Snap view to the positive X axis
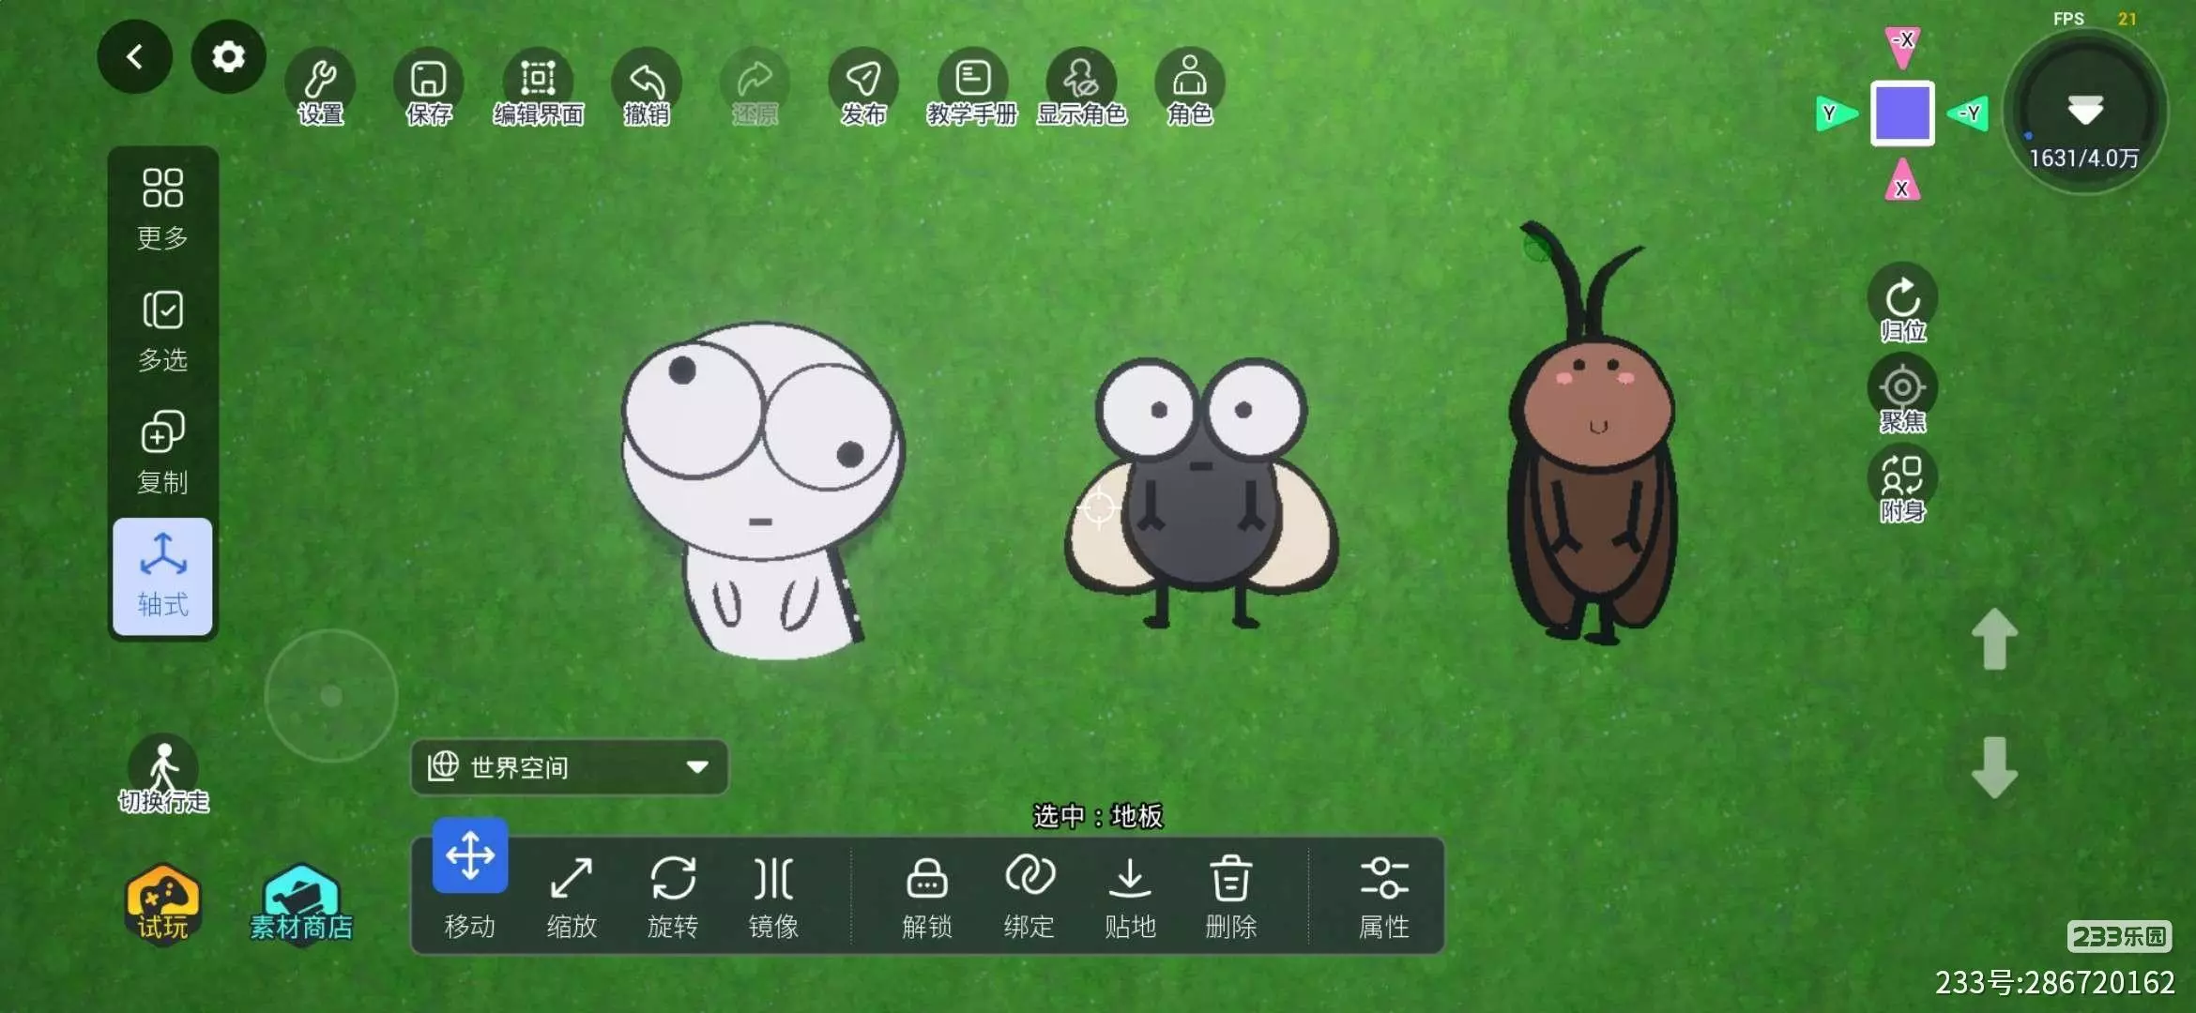Screen dimensions: 2196x1013 (1902, 180)
